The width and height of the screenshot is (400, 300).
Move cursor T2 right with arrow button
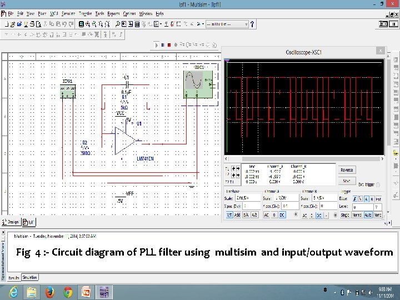(238, 175)
